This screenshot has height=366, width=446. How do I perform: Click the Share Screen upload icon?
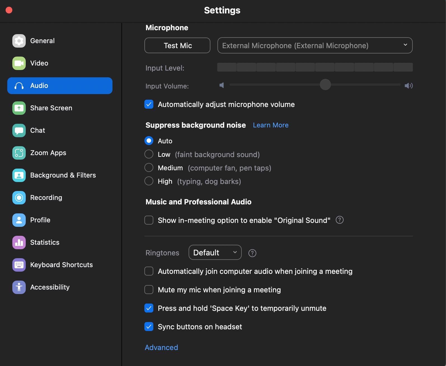(19, 108)
